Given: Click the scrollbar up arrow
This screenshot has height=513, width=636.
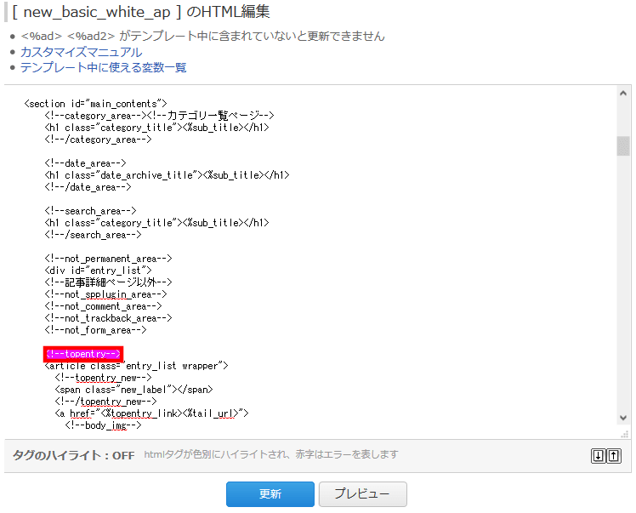Looking at the screenshot, I should (x=623, y=94).
